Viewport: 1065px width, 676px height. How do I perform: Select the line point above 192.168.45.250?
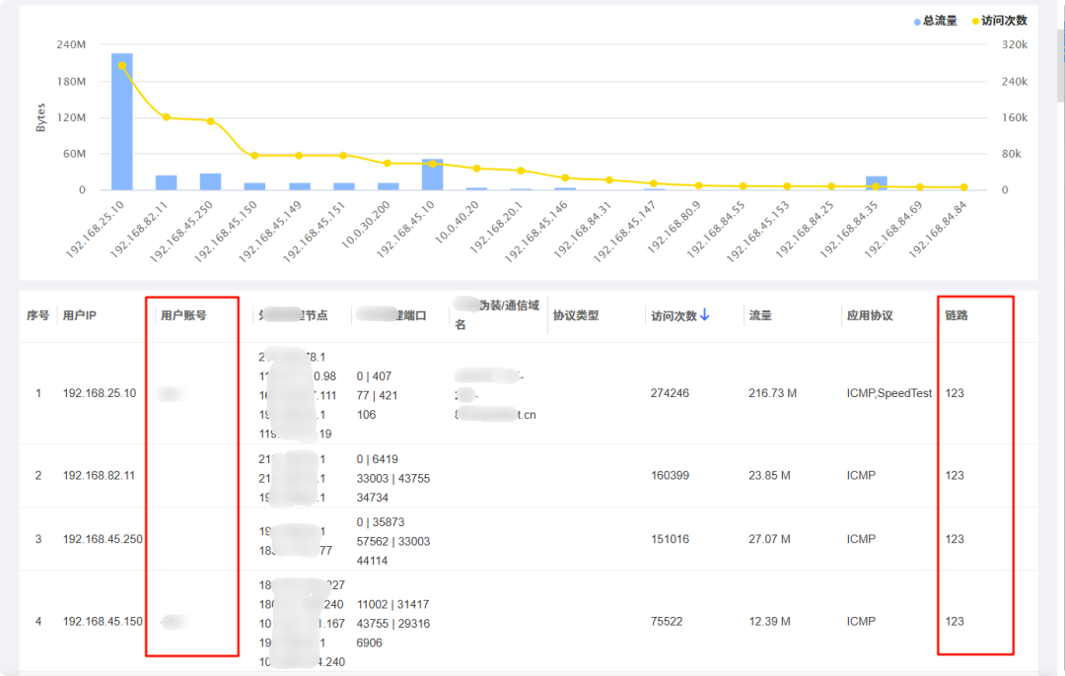[211, 121]
